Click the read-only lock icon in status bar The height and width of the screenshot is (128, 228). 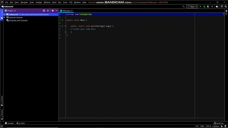(x=222, y=126)
